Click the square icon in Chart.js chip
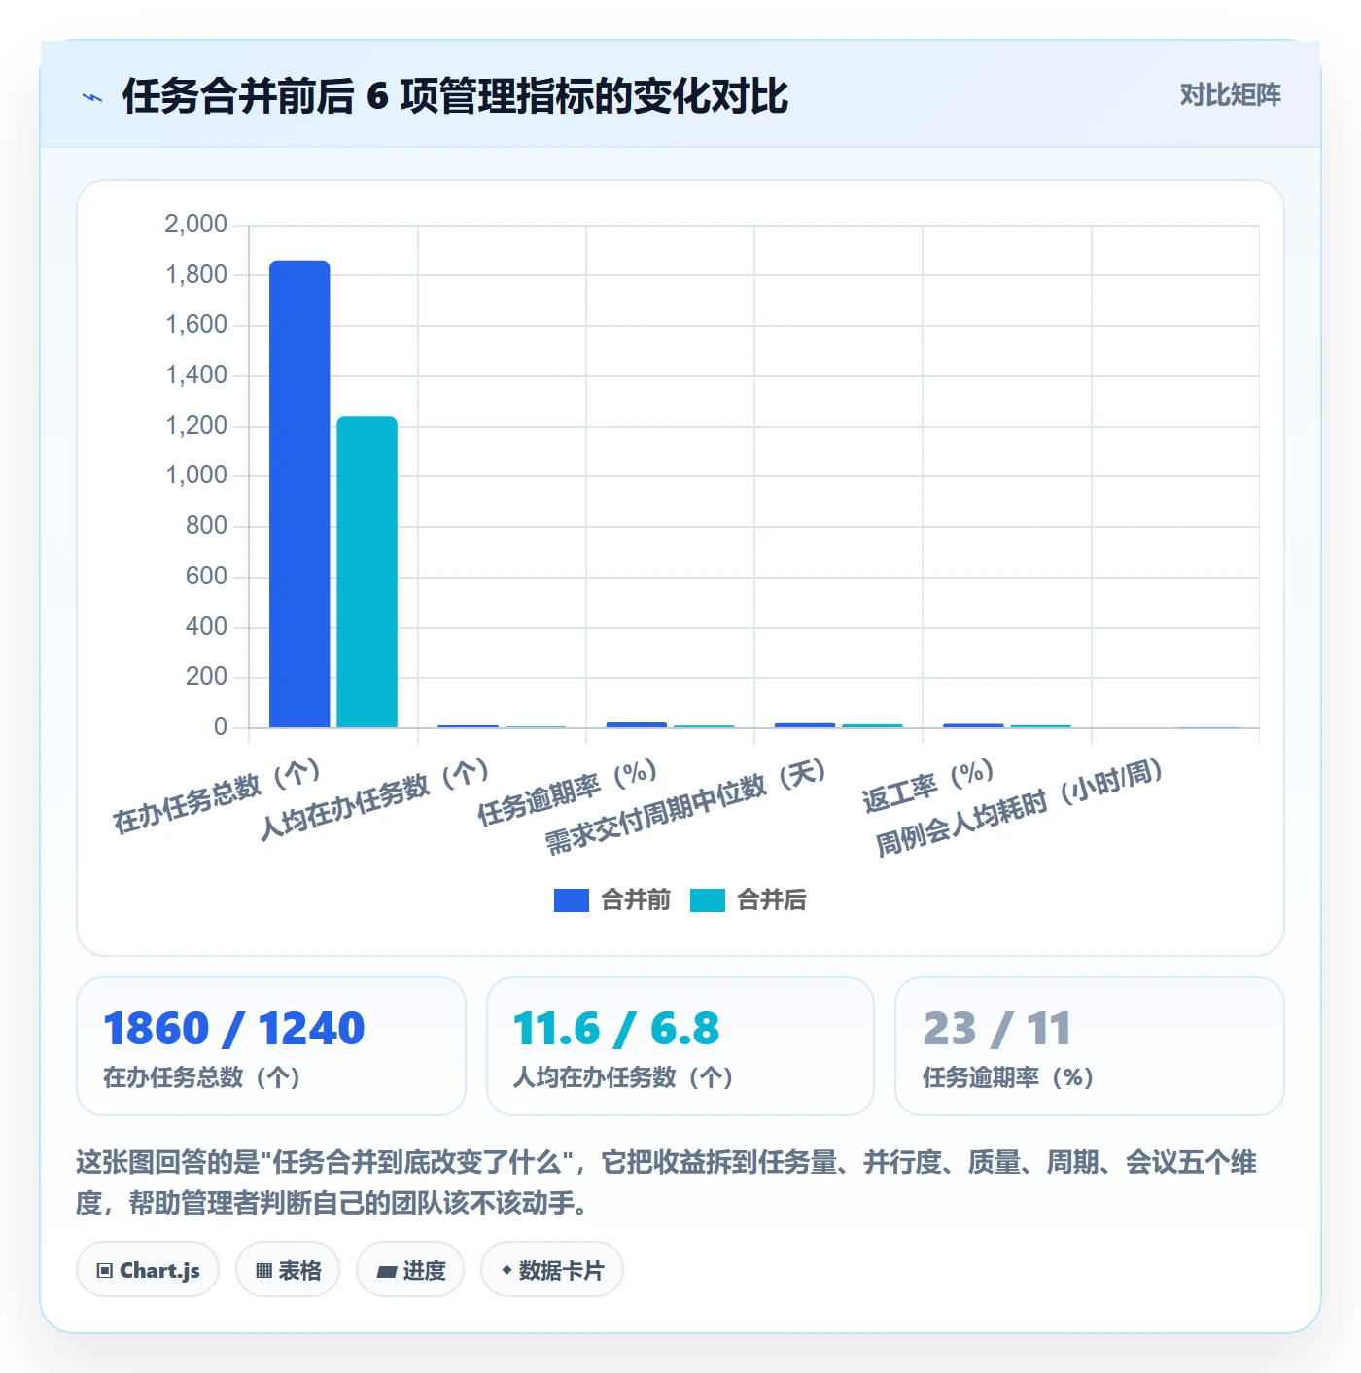 105,1271
